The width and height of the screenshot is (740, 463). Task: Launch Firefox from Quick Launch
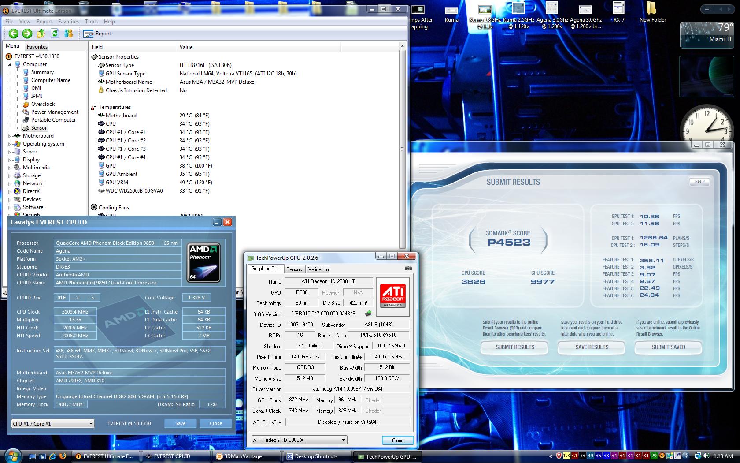[x=63, y=456]
